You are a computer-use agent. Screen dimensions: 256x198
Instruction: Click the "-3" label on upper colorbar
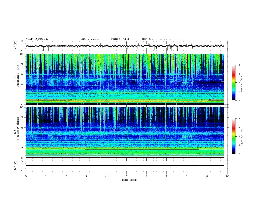[238, 65]
